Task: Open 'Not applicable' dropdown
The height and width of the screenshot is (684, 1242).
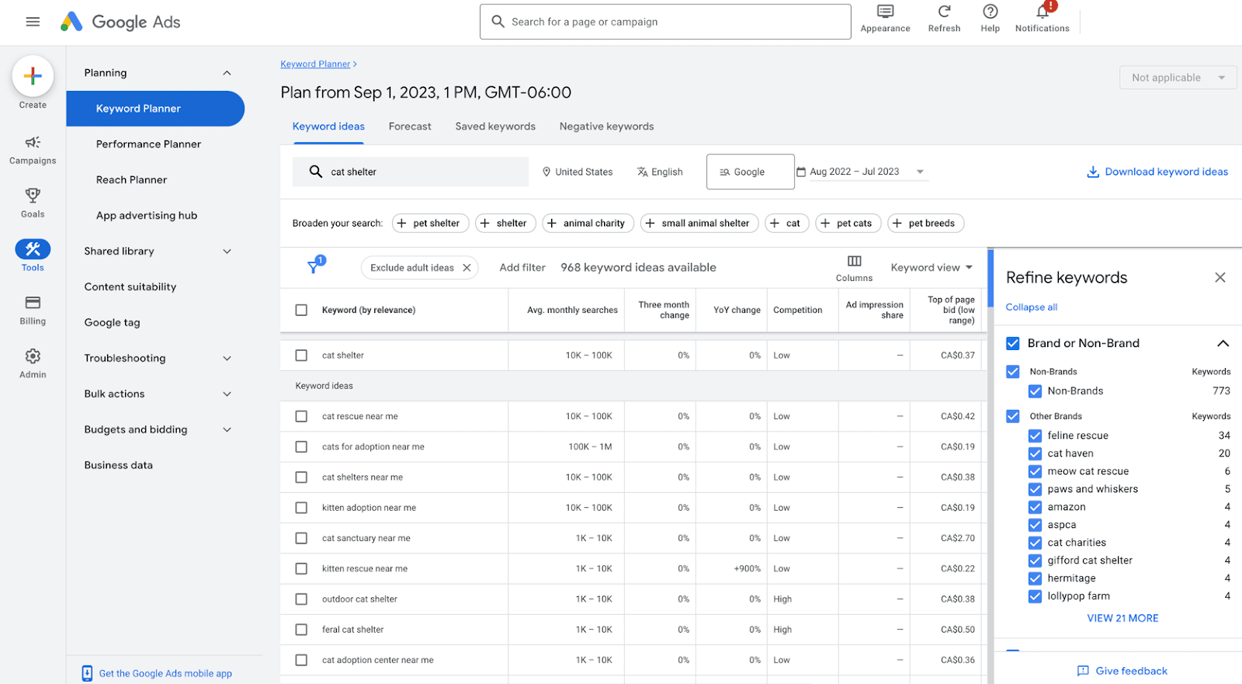Action: click(1178, 78)
